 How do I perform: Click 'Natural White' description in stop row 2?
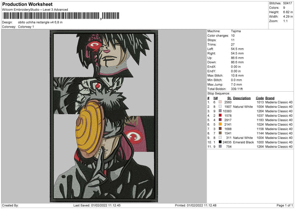(x=243, y=106)
